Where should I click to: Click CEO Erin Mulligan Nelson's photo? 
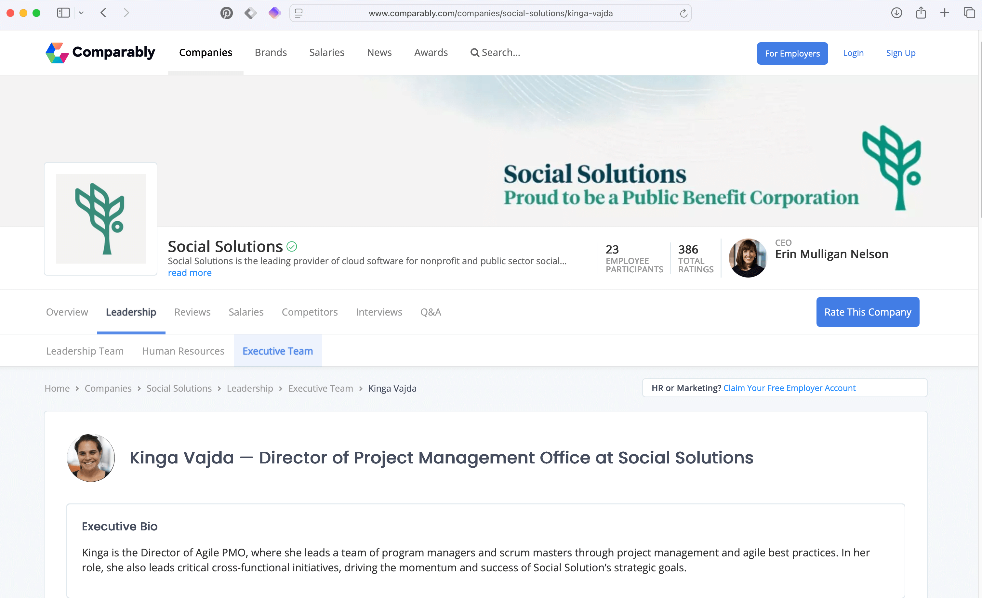click(x=748, y=258)
